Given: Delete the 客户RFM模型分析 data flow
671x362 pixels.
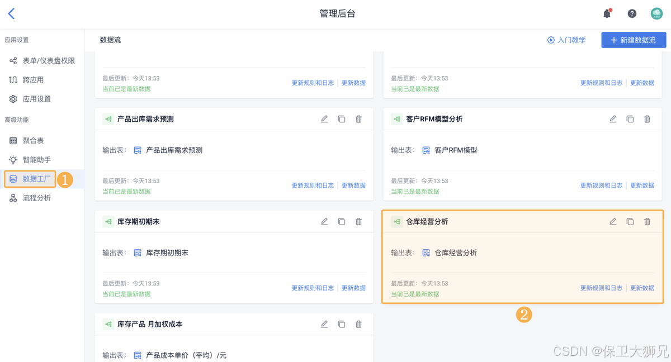Looking at the screenshot, I should [x=648, y=119].
